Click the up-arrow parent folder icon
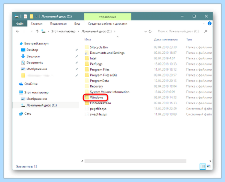The width and height of the screenshot is (225, 182). (37, 31)
